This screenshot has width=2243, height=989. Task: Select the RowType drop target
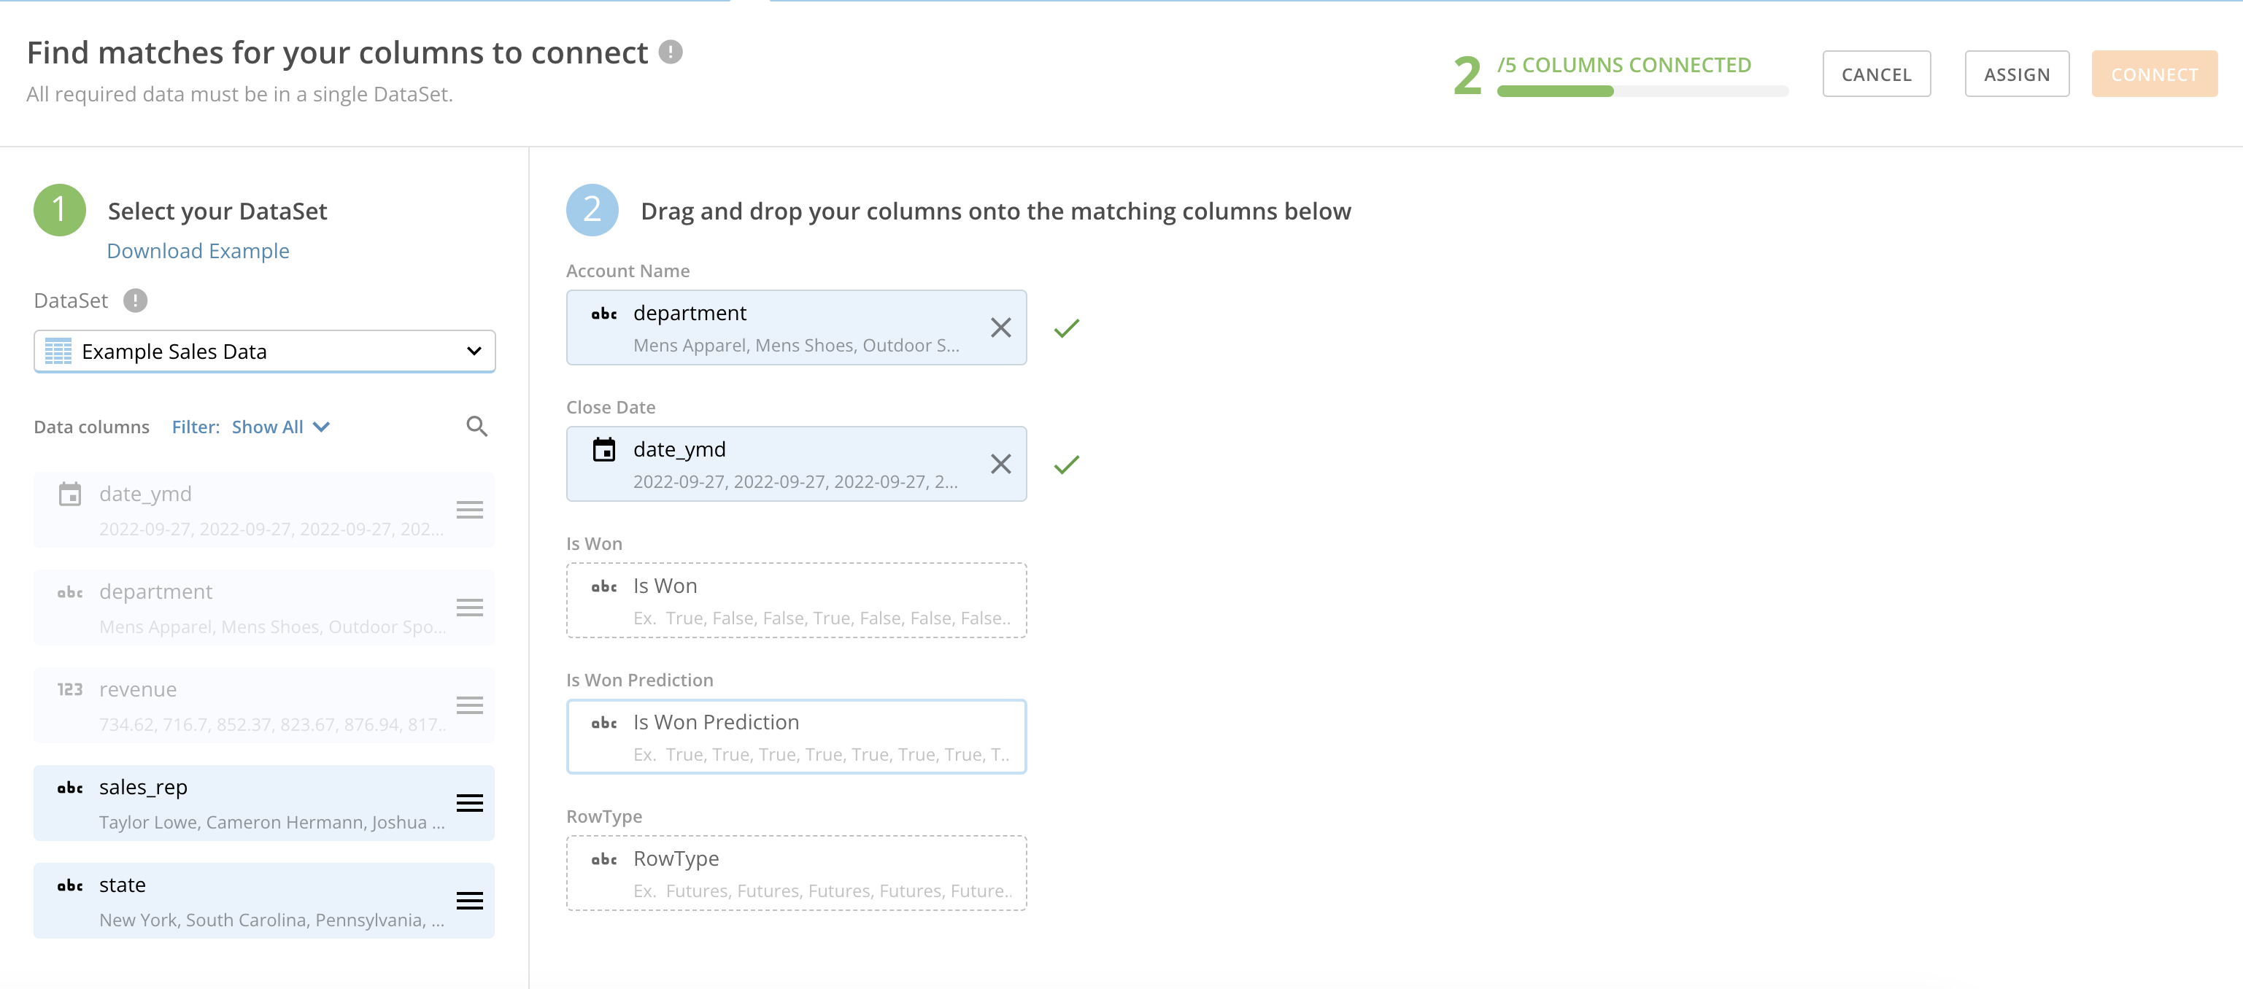point(795,872)
